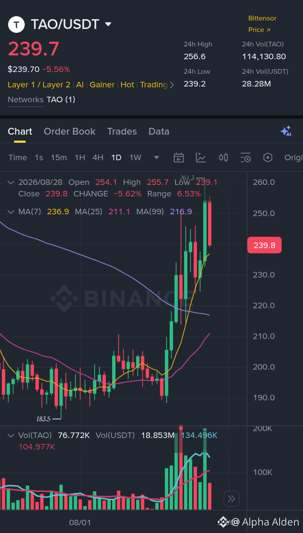Click the hexagon chart settings icon
The width and height of the screenshot is (303, 533).
tap(268, 158)
